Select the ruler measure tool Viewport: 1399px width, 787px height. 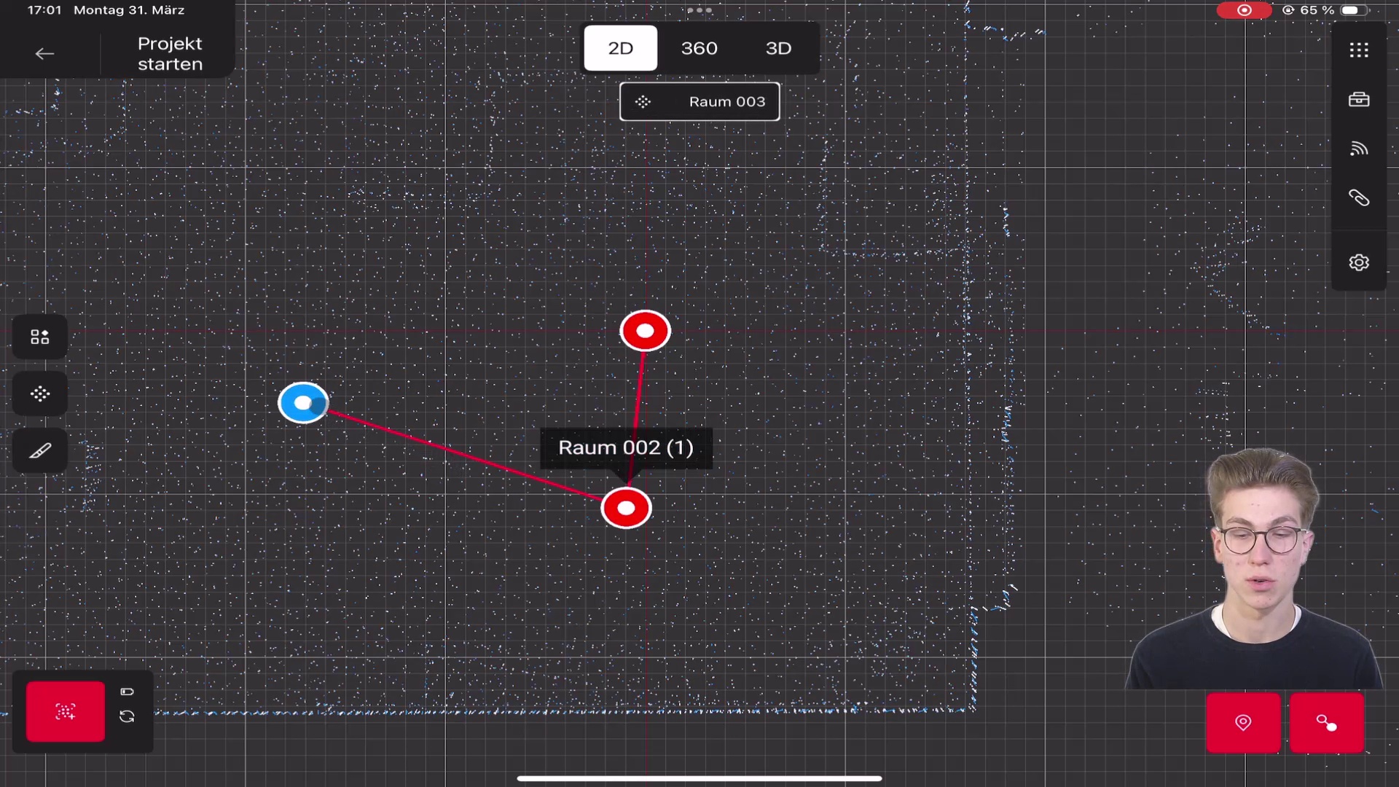click(40, 452)
